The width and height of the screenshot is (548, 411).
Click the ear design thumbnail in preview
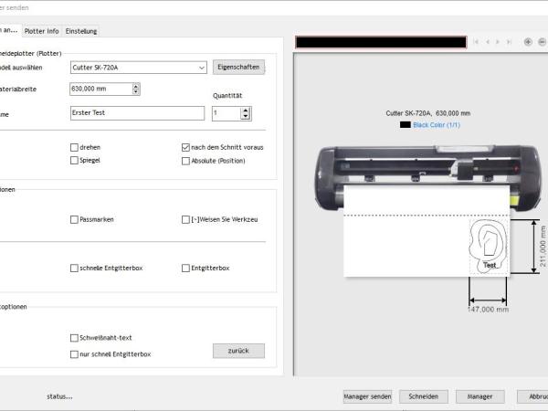(487, 247)
